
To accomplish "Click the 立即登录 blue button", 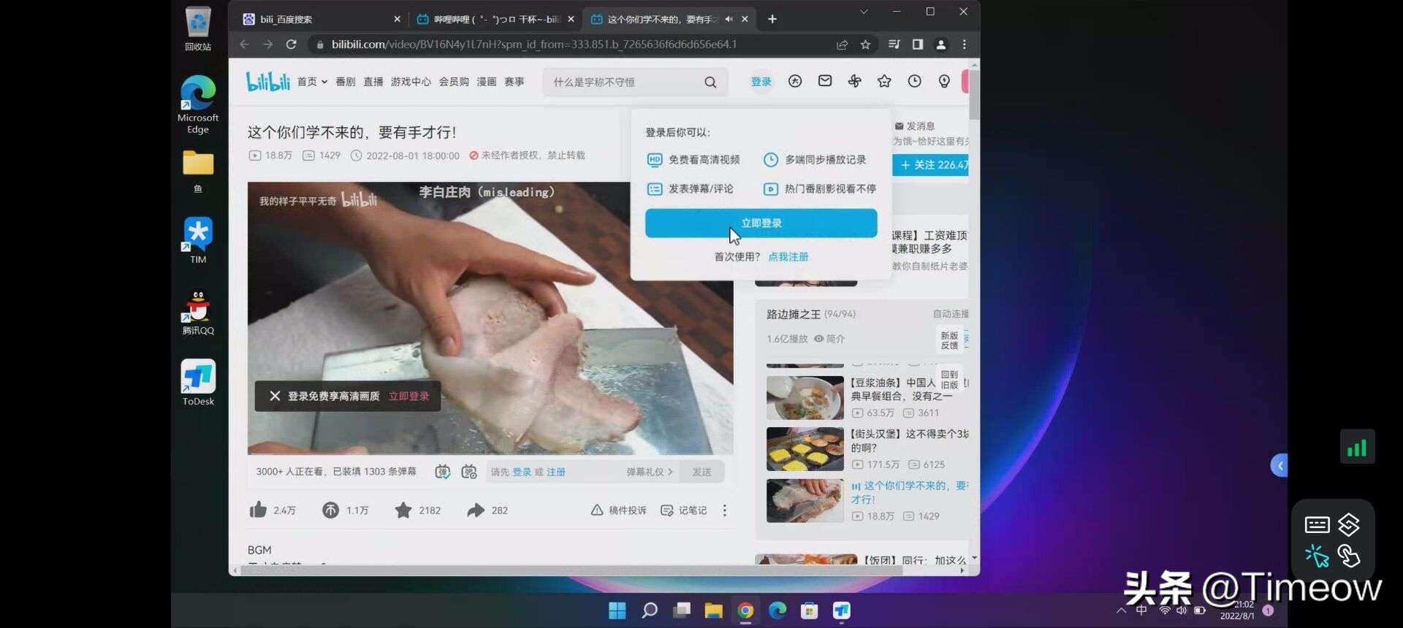I will point(761,223).
